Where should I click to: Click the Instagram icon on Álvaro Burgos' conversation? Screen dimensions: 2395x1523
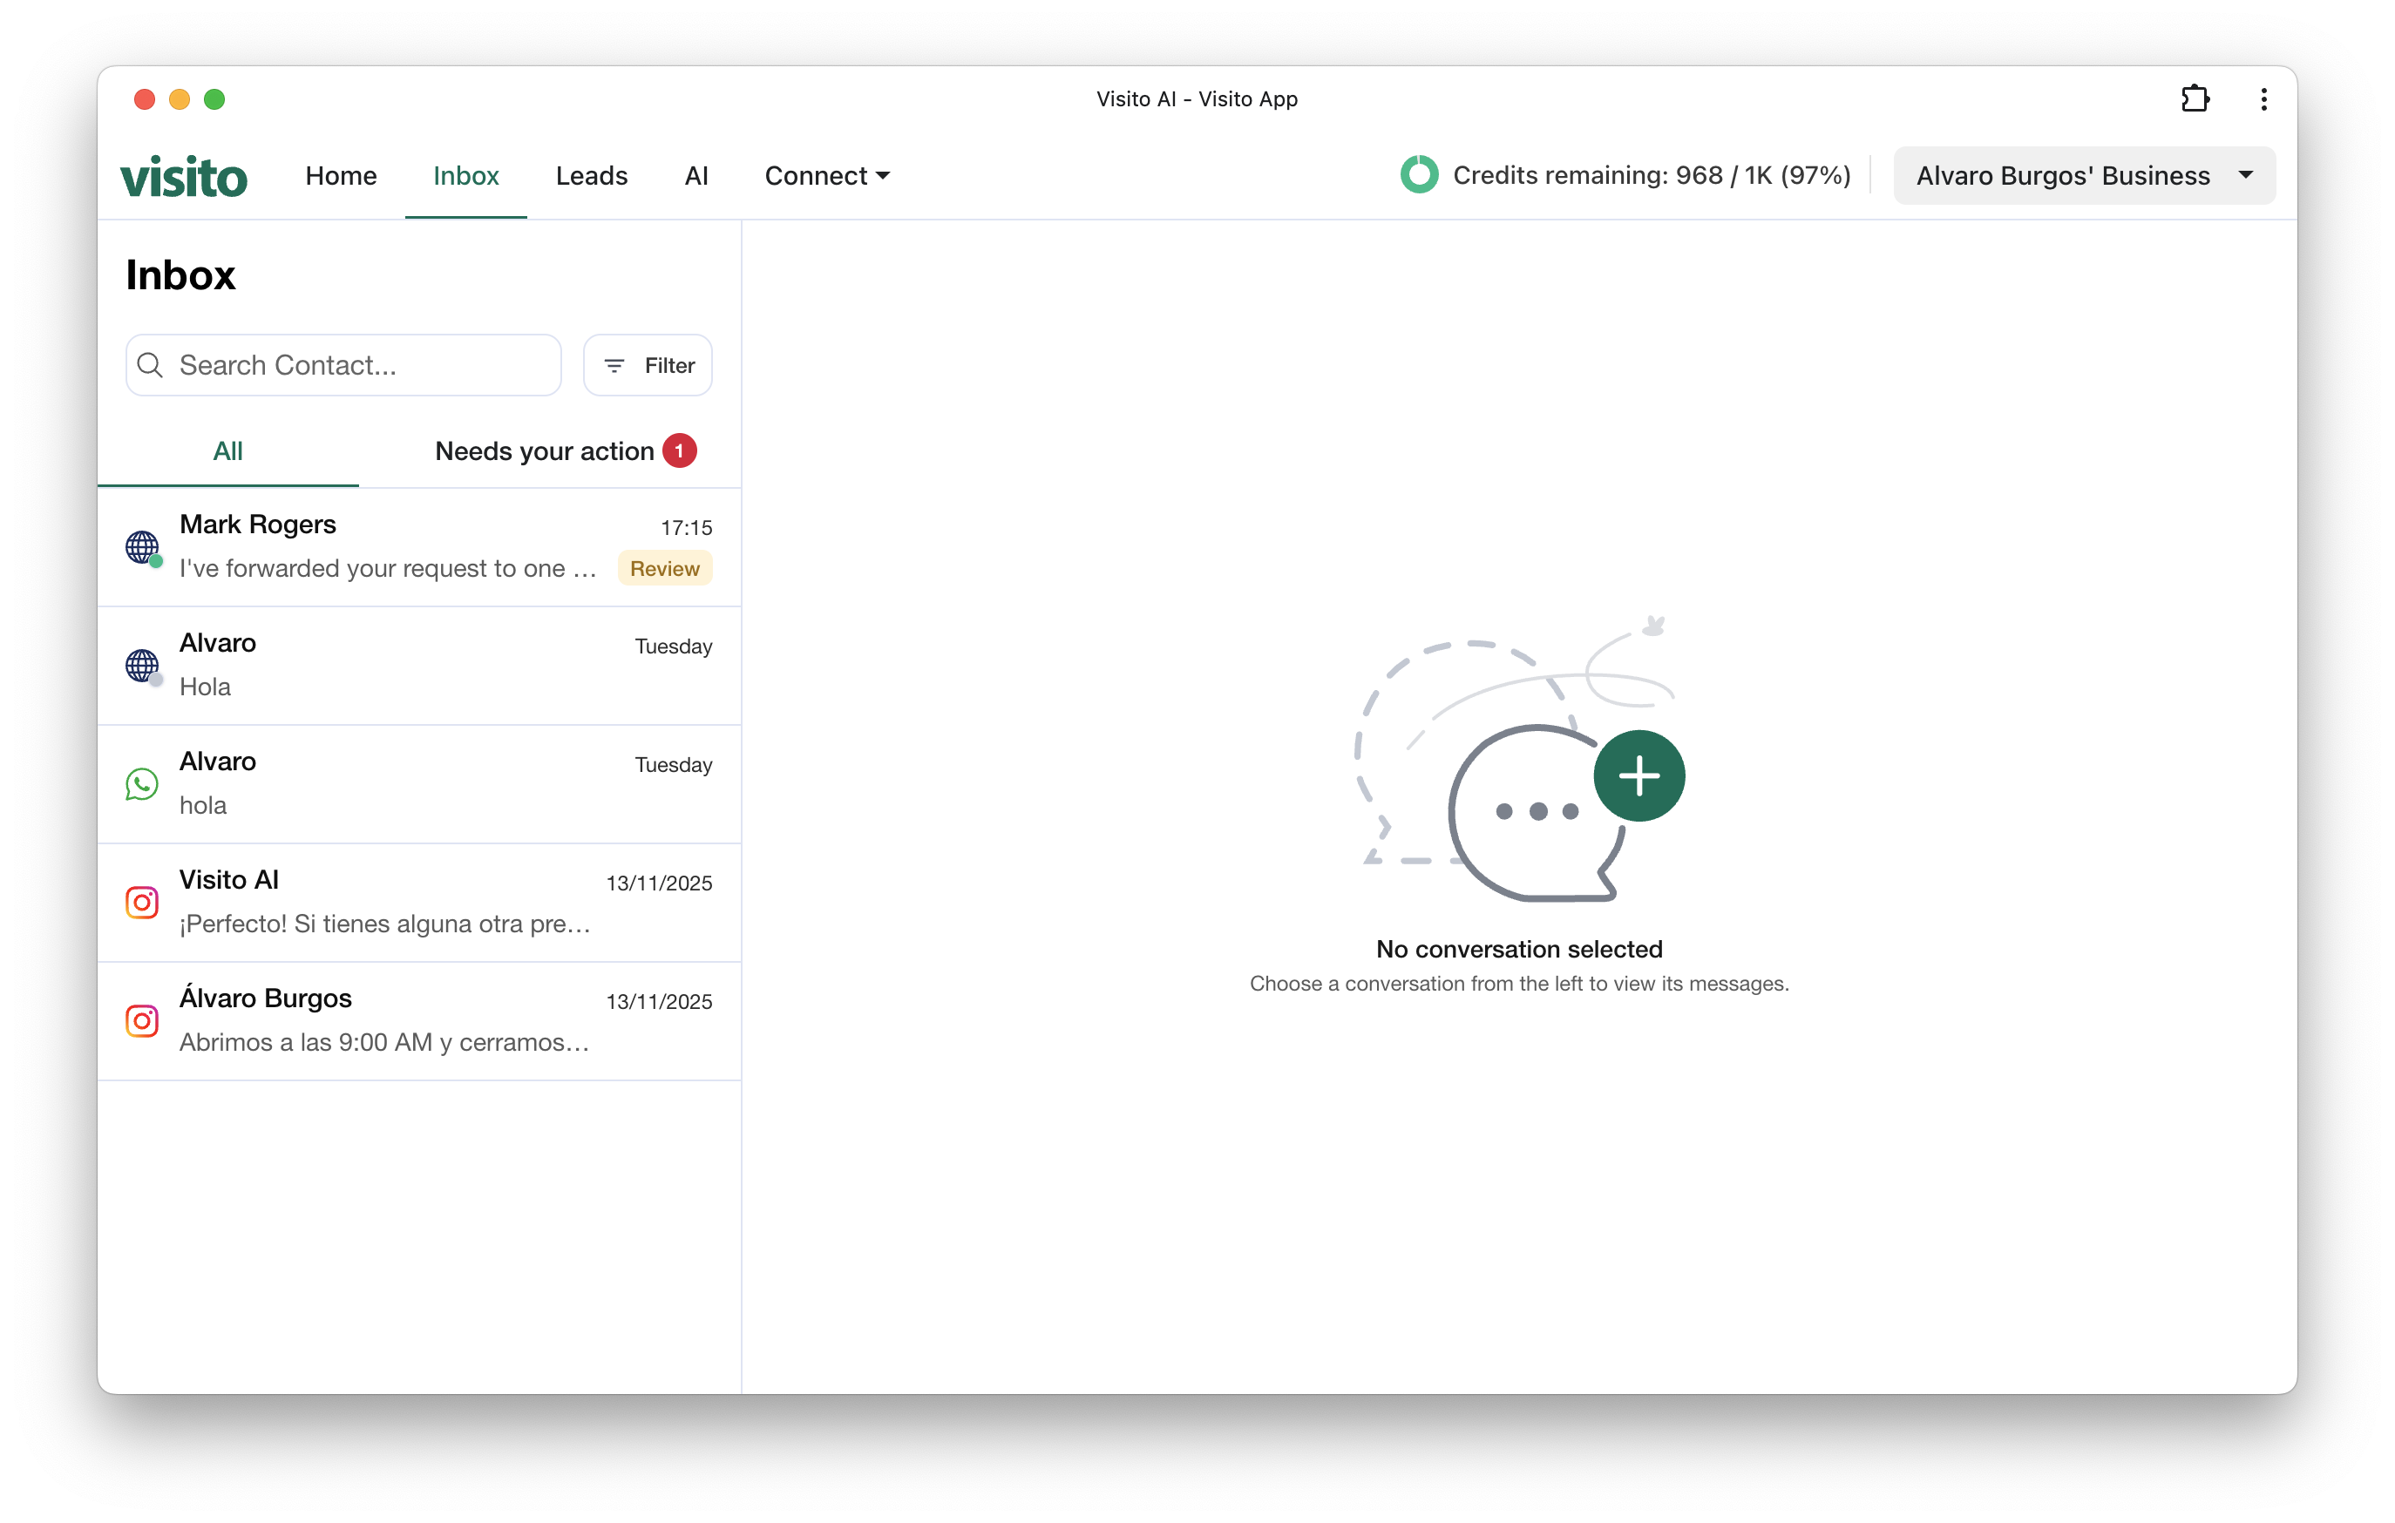[x=142, y=1020]
